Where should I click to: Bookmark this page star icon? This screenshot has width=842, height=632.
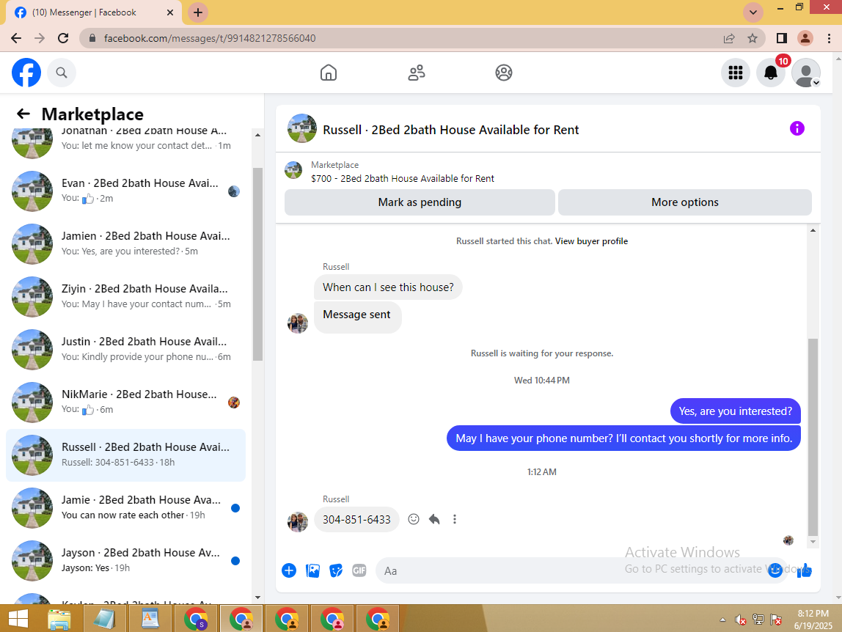(753, 38)
